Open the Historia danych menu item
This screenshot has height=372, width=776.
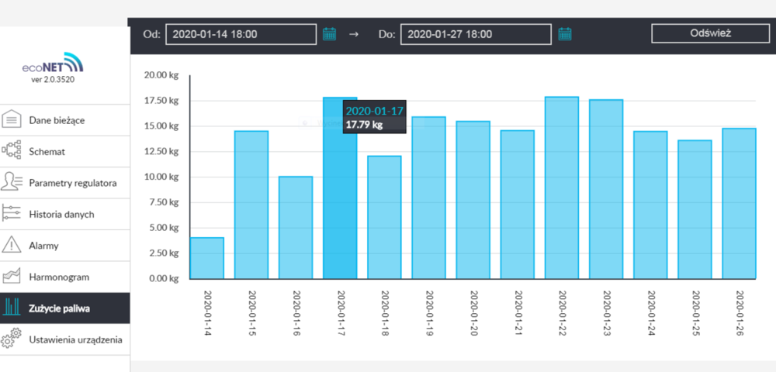[x=61, y=214]
